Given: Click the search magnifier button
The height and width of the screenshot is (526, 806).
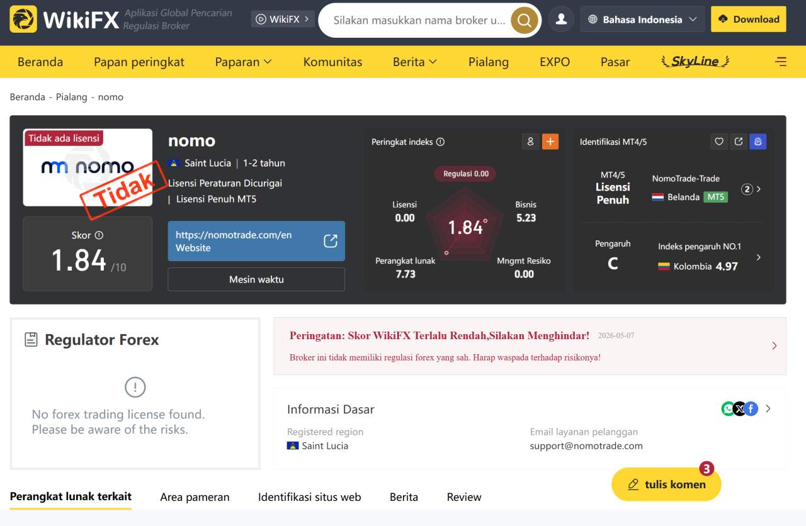Looking at the screenshot, I should click(524, 20).
